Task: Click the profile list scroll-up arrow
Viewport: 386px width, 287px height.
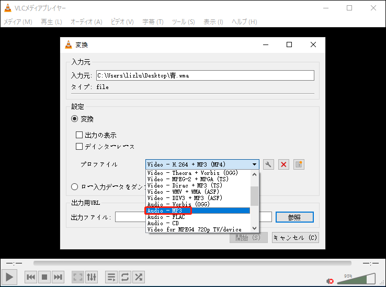Action: pyautogui.click(x=254, y=174)
